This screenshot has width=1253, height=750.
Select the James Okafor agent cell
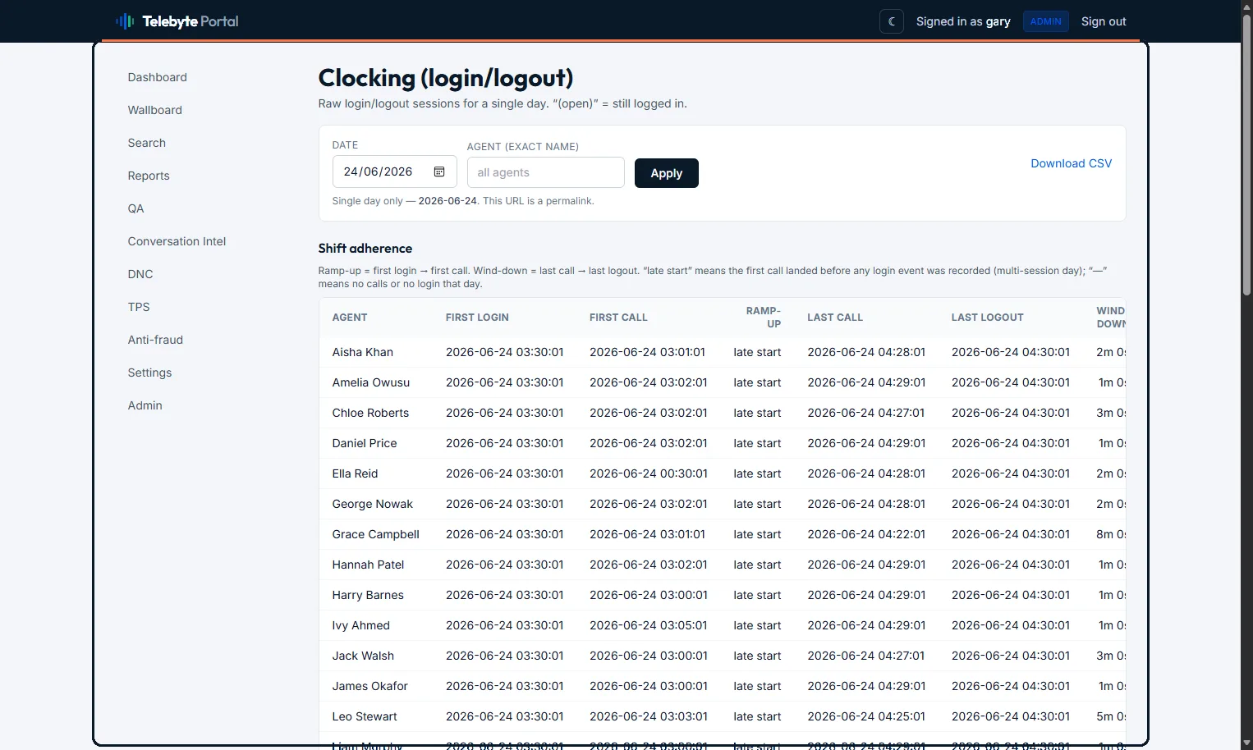370,686
